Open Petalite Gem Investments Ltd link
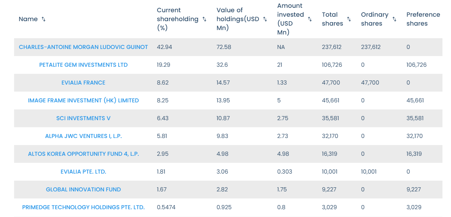451x217 pixels. tap(83, 65)
